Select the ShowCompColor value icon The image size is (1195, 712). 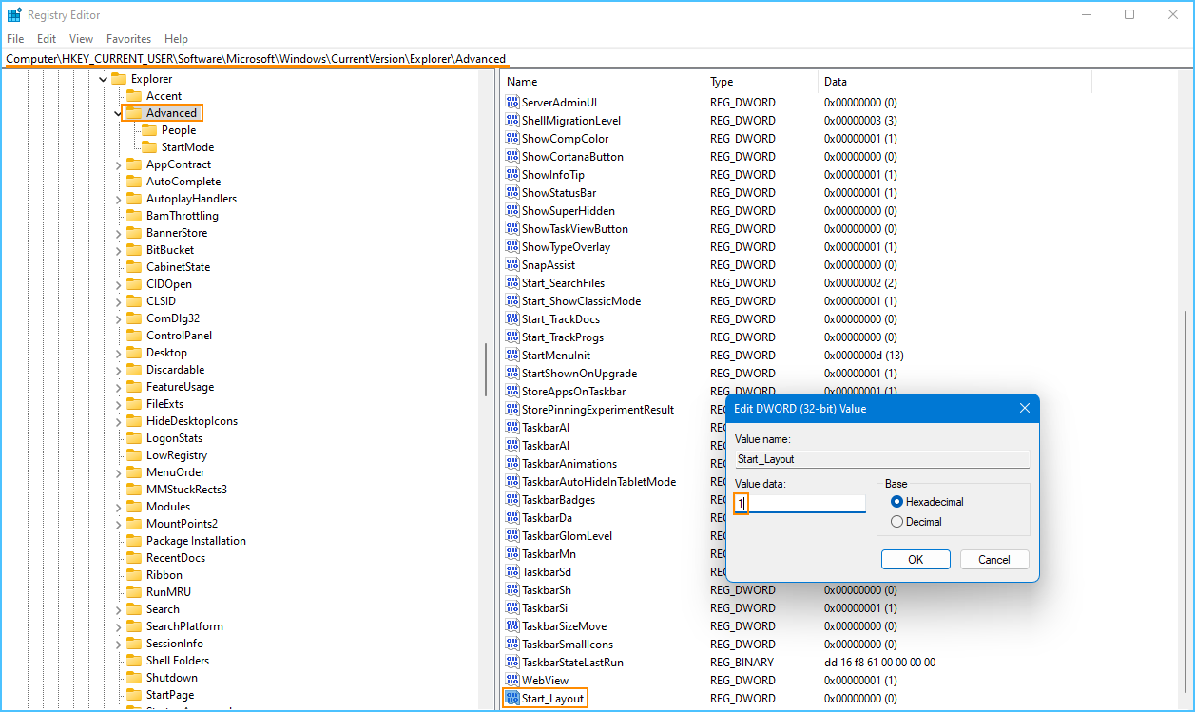[x=512, y=139]
